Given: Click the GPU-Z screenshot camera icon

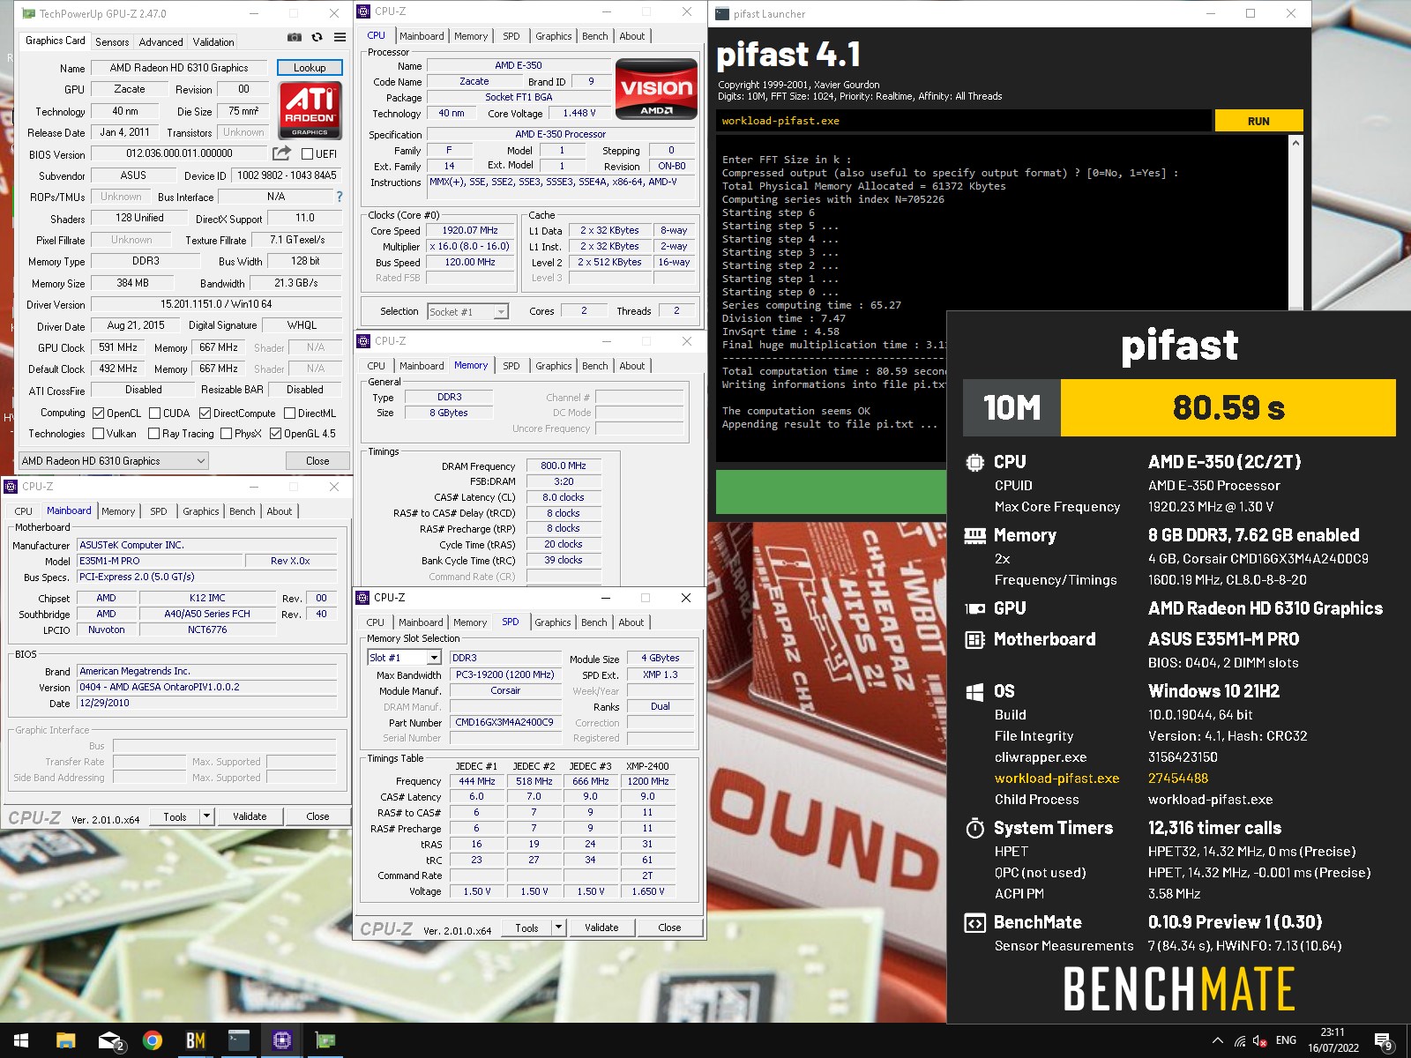Looking at the screenshot, I should coord(295,37).
